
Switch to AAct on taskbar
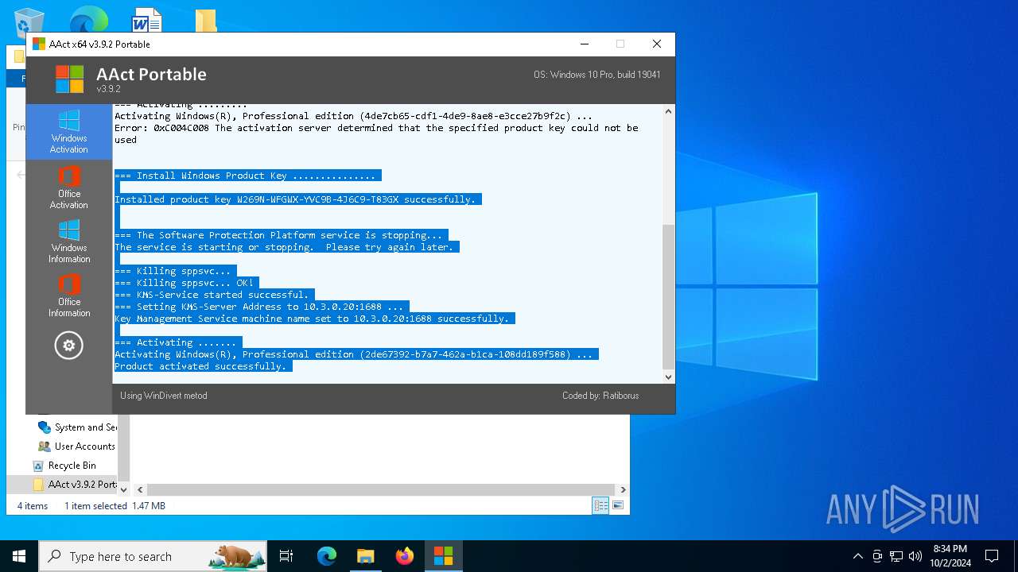point(443,556)
